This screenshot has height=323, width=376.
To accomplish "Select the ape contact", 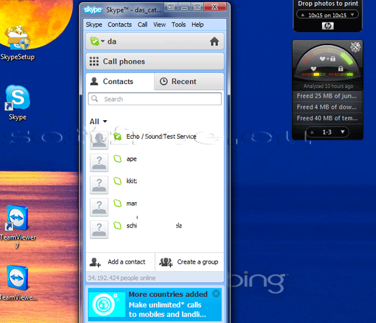I will [155, 163].
